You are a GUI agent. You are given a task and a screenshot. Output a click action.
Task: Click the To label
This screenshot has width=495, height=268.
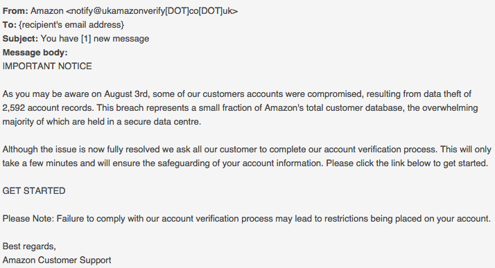[10, 25]
